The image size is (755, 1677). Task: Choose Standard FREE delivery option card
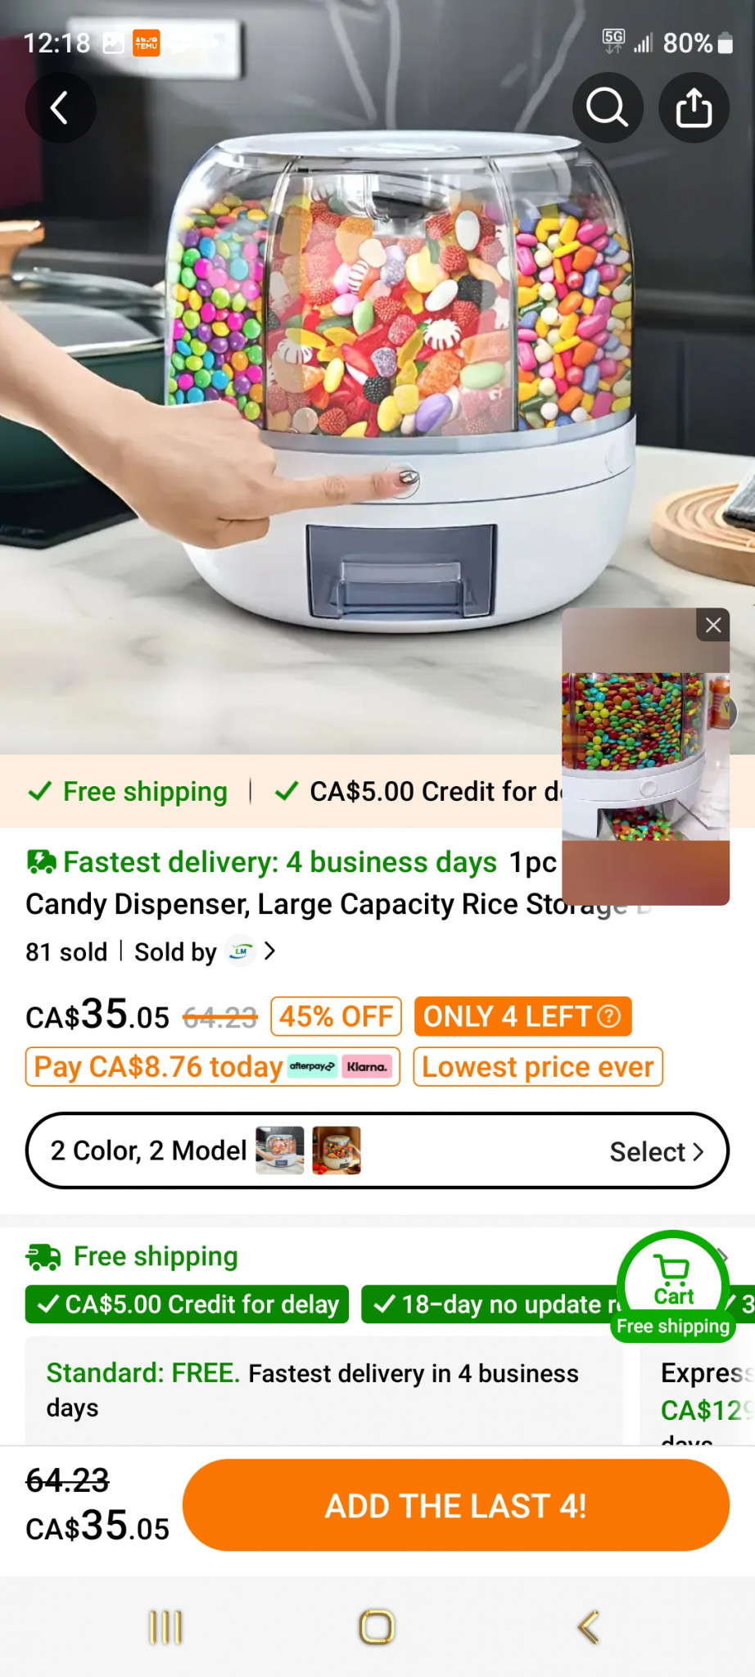(323, 1390)
